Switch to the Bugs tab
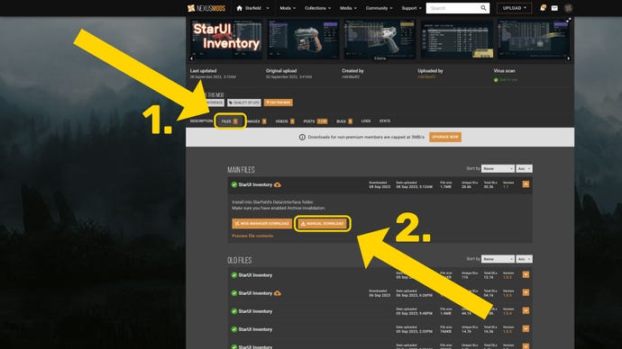 344,121
